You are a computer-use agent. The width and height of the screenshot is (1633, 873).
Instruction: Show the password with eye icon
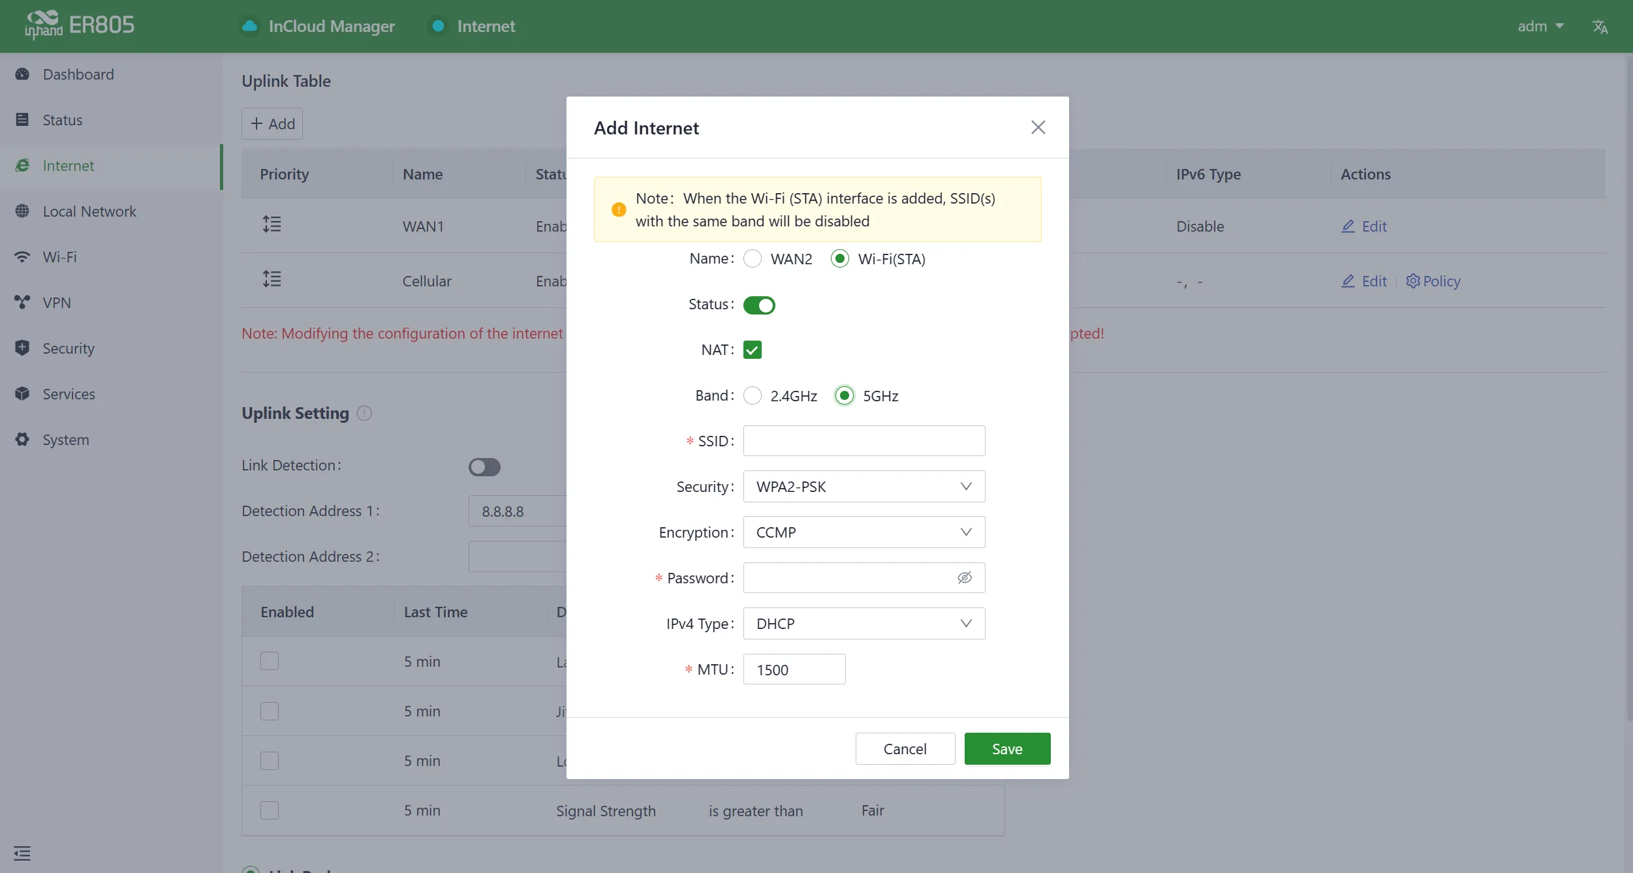[x=965, y=578]
